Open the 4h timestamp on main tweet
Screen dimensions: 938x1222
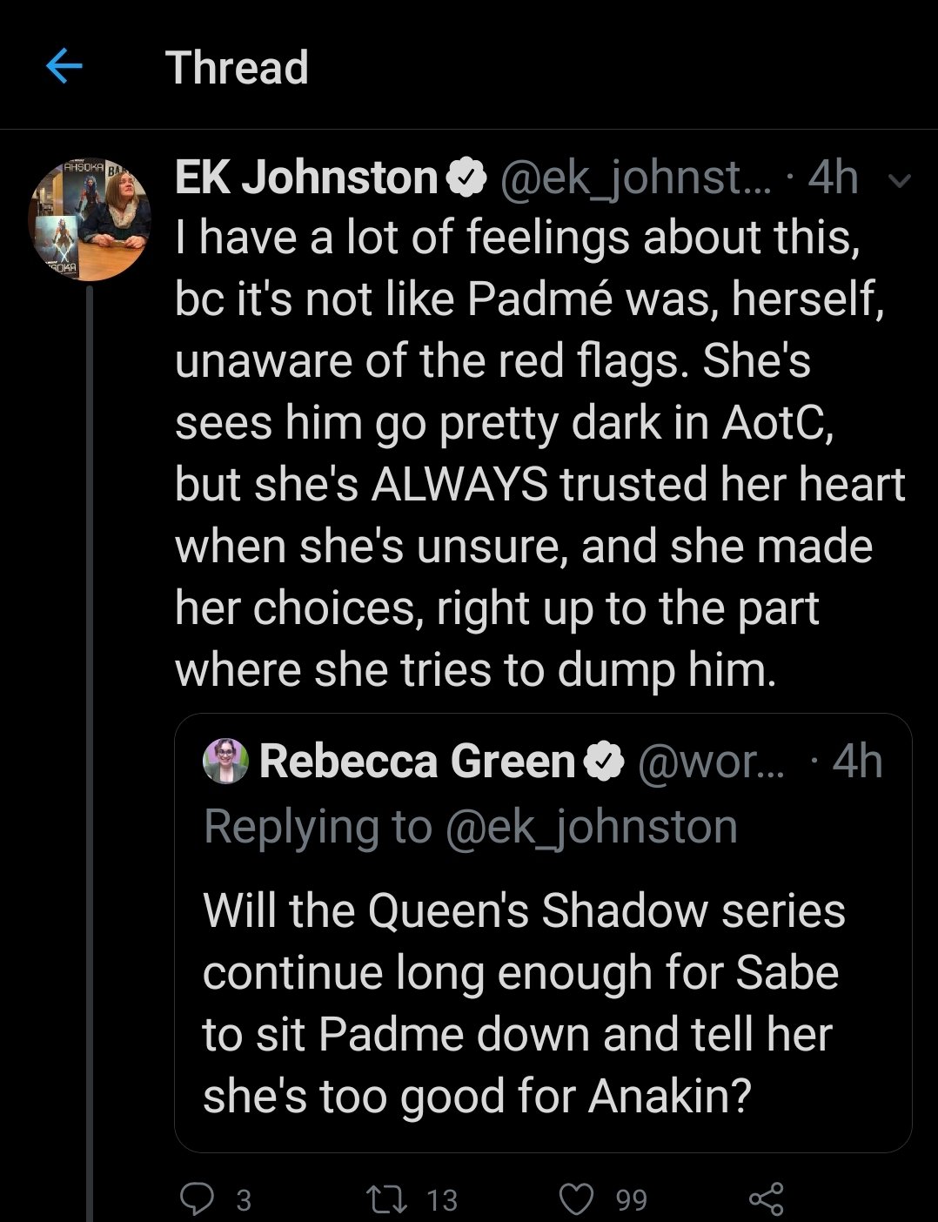(x=833, y=178)
